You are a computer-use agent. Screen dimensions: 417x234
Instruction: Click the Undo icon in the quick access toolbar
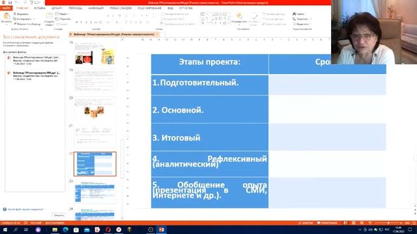(16, 3)
